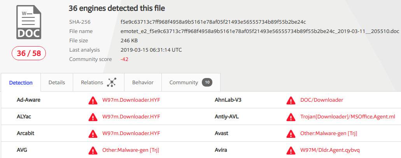Click the Avast detection alert icon
This screenshot has width=401, height=158.
click(x=291, y=134)
